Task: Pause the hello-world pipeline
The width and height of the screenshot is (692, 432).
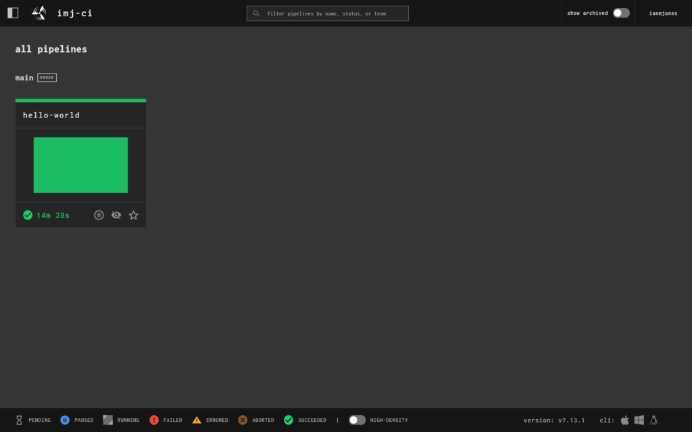Action: point(99,215)
